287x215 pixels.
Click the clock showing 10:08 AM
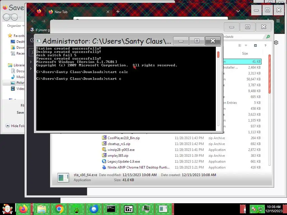click(274, 207)
